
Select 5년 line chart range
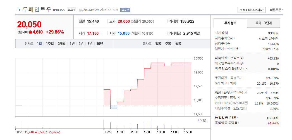[x=90, y=44]
